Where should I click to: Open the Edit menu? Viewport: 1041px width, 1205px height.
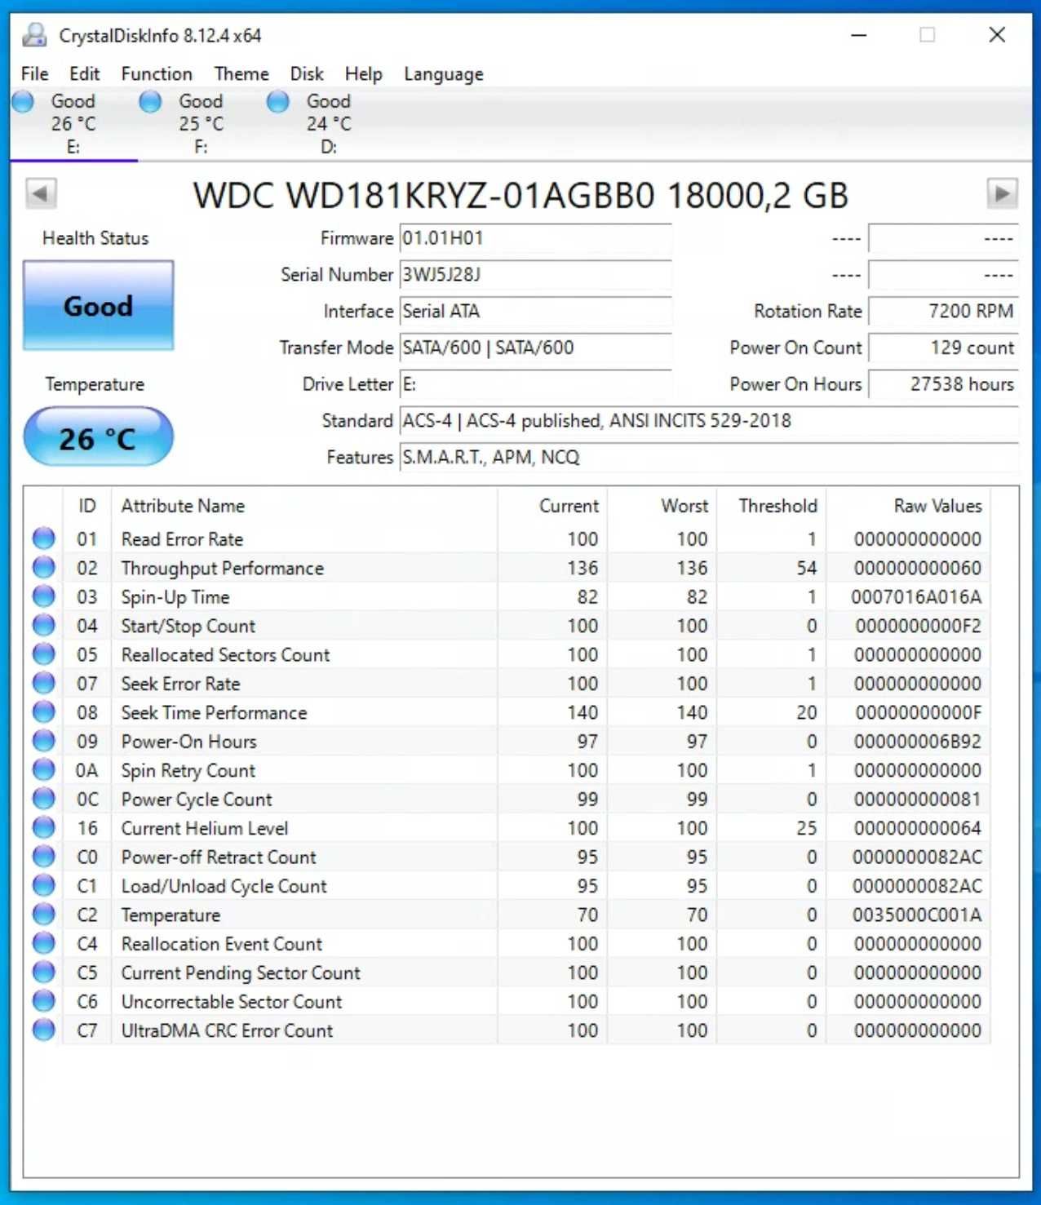pyautogui.click(x=84, y=73)
